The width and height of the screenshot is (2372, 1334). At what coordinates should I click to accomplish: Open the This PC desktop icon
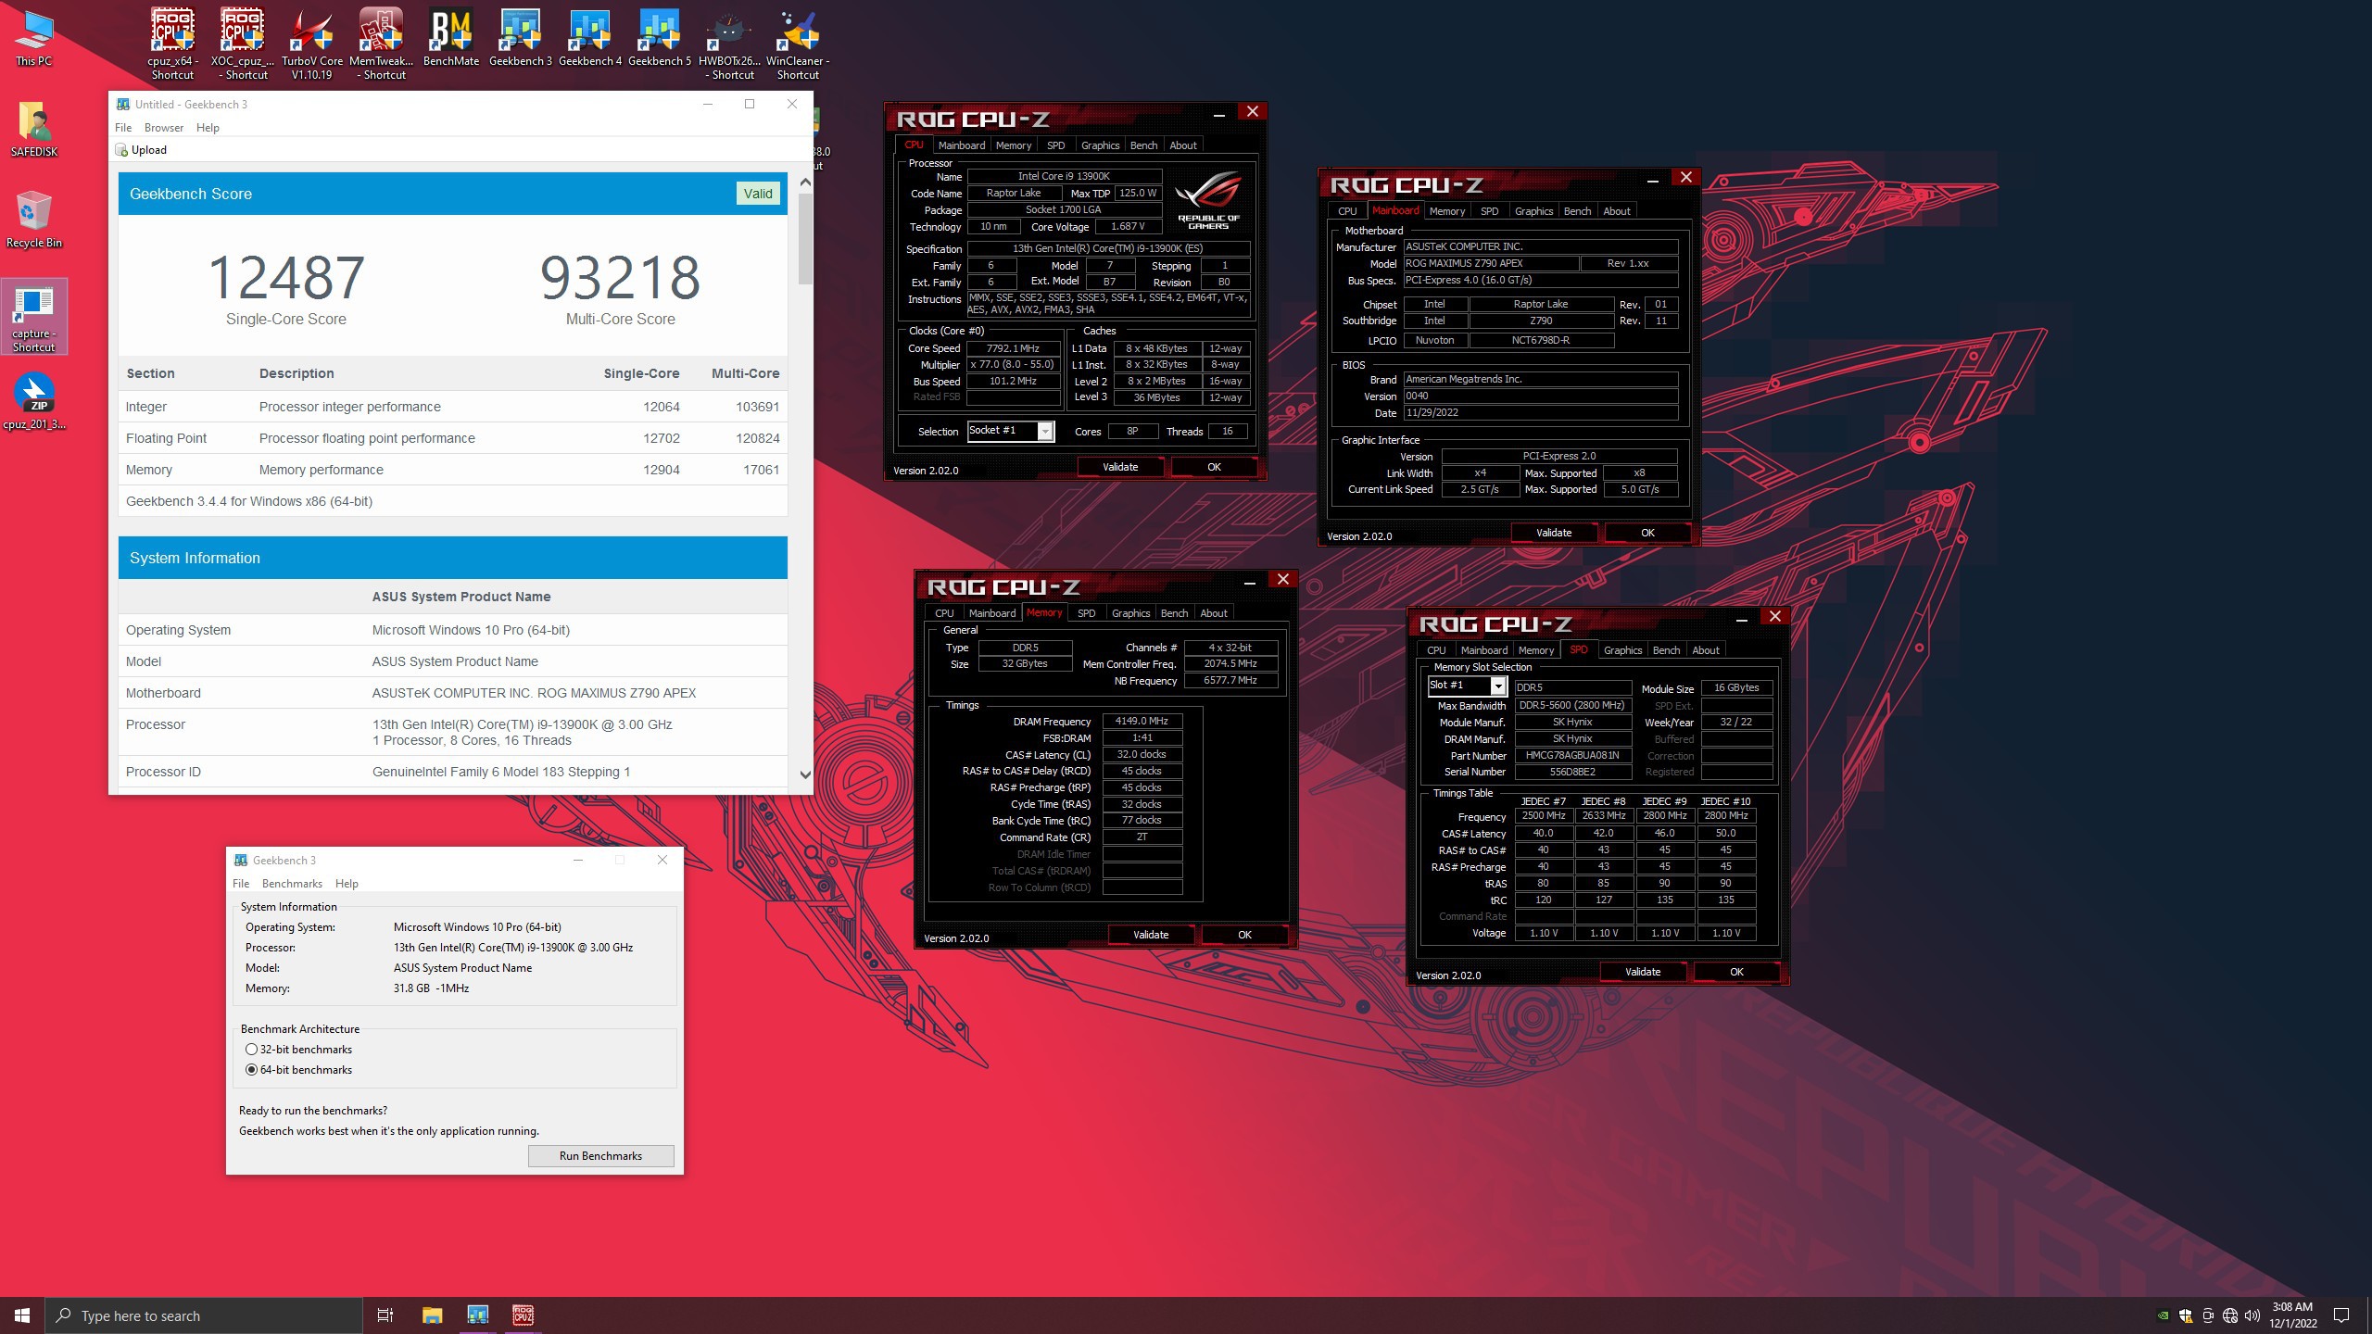click(34, 37)
